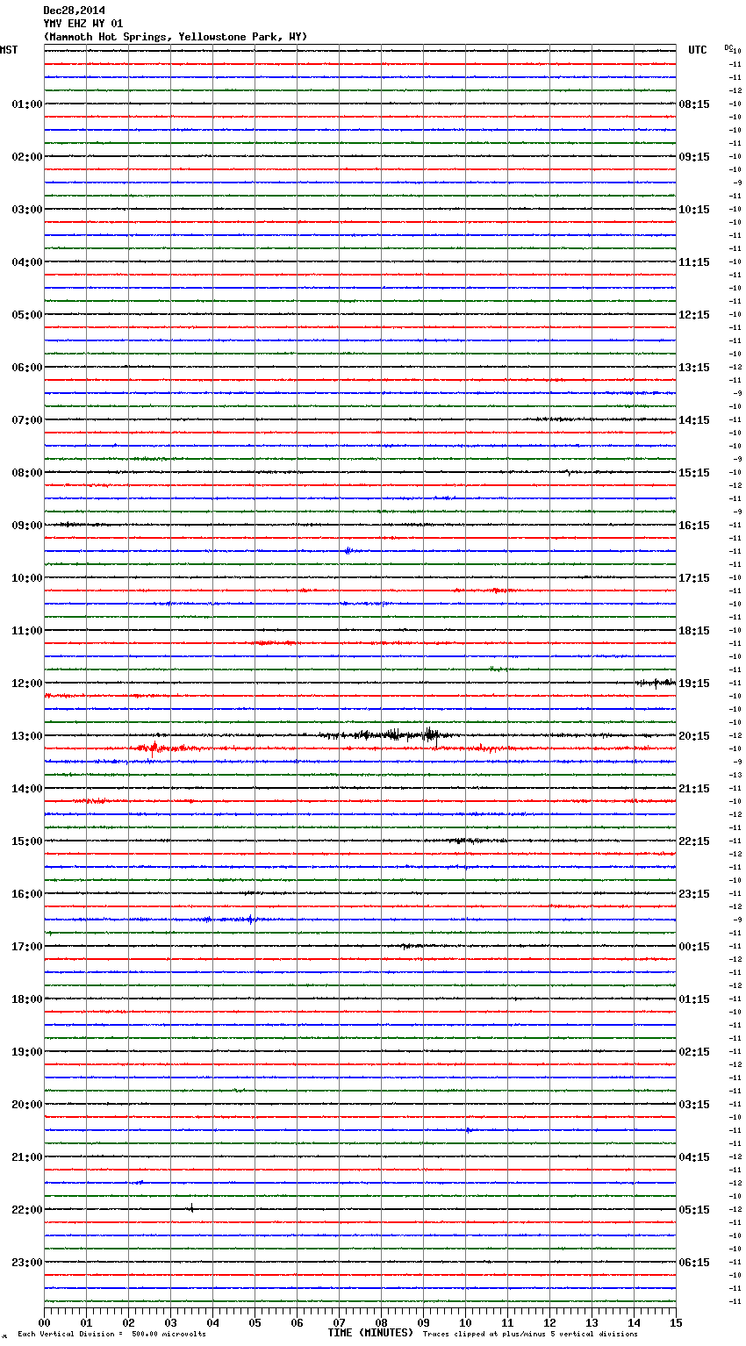746x1346 pixels.
Task: Click the 05:15 UTC time label
Action: tap(694, 1210)
